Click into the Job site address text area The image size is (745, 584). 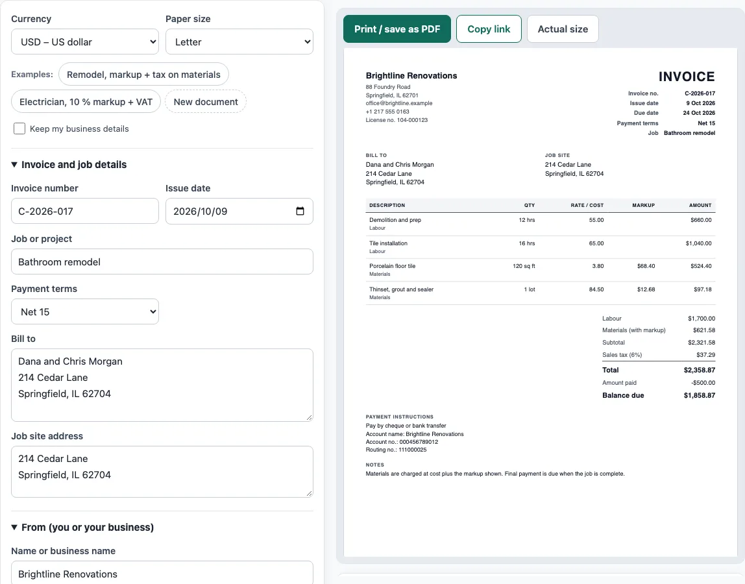point(162,471)
